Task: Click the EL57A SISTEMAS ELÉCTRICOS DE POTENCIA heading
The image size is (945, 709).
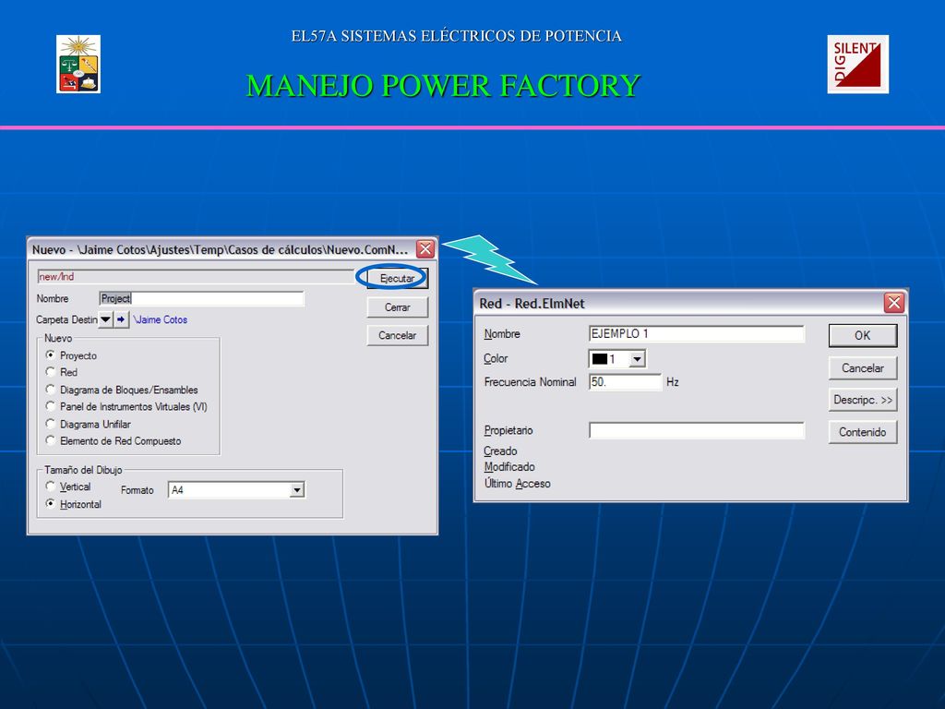Action: (456, 36)
